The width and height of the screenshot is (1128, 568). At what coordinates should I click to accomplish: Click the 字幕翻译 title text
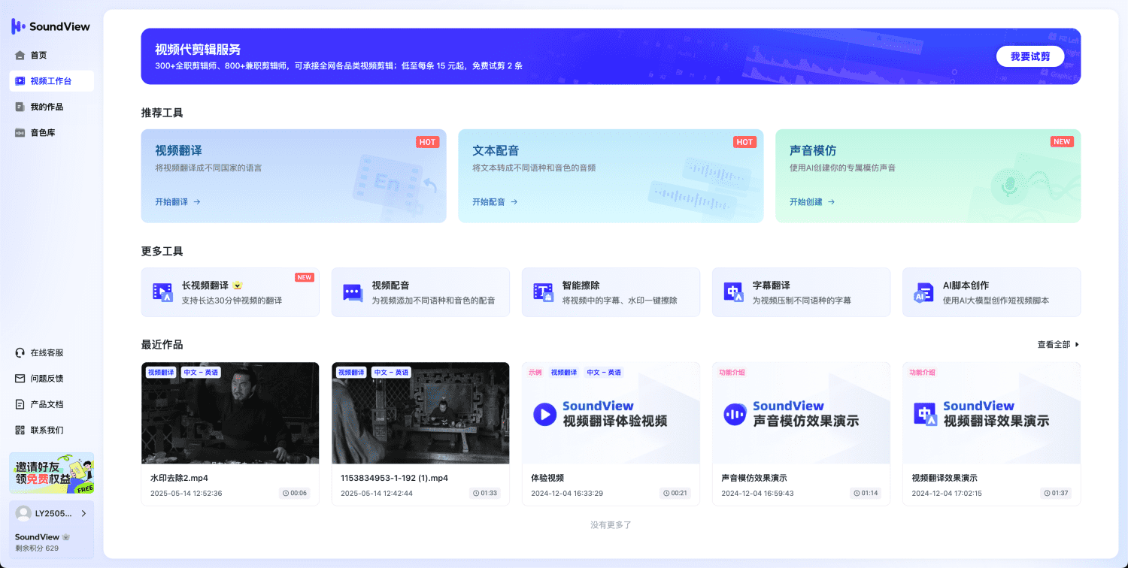coord(771,286)
